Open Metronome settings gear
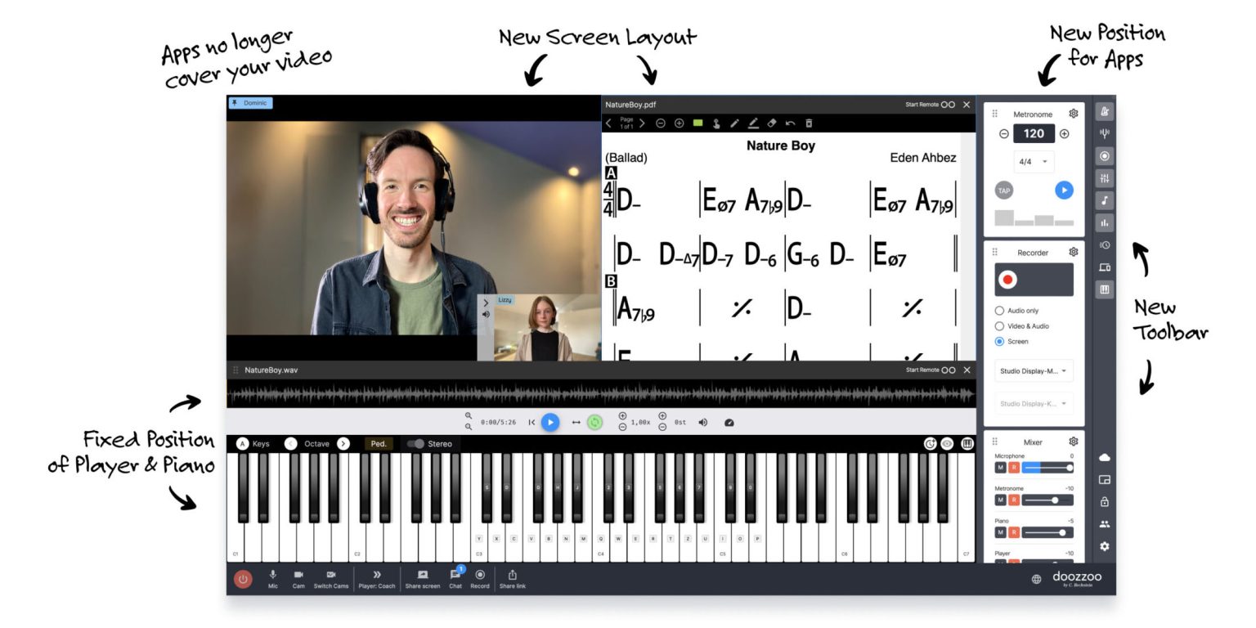The image size is (1256, 628). pos(1074,114)
